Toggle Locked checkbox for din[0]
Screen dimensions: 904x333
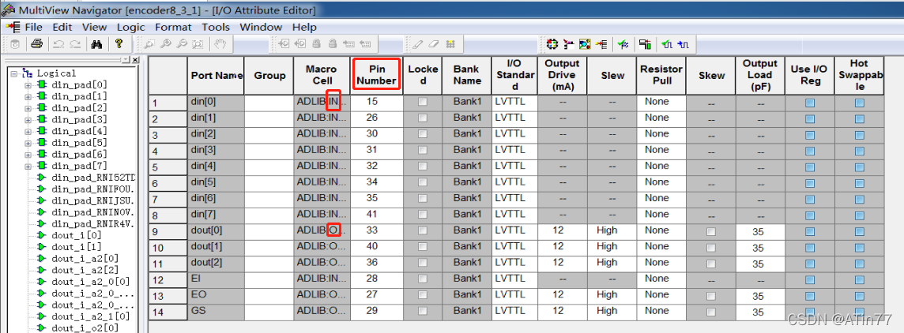coord(423,101)
